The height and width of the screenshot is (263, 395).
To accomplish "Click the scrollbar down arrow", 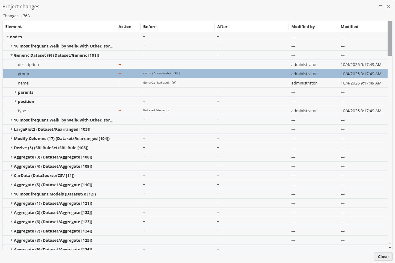I will 390,247.
